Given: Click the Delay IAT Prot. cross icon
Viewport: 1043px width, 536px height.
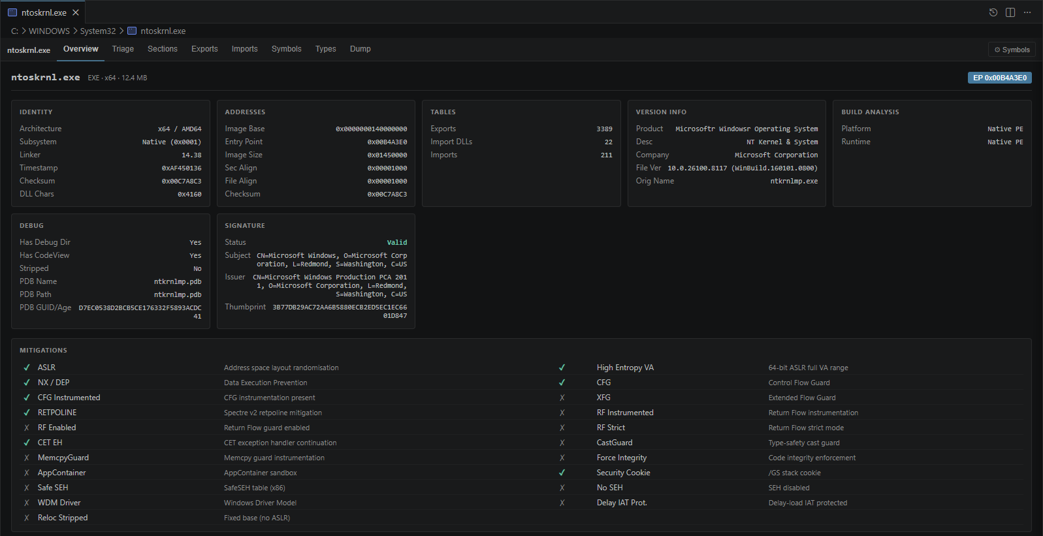Looking at the screenshot, I should tap(562, 503).
